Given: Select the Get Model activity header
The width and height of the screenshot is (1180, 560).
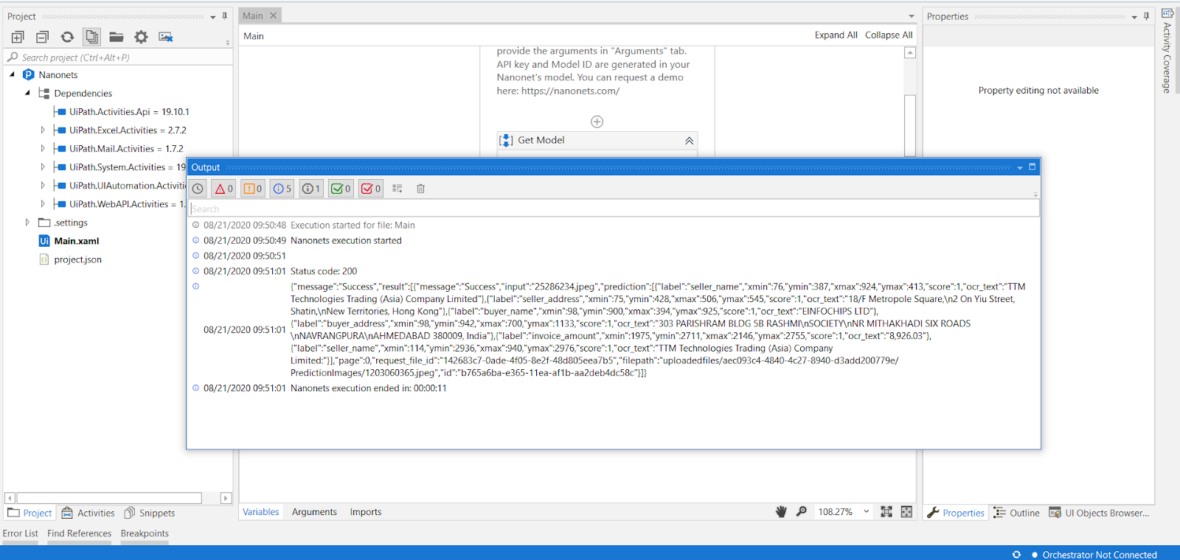Looking at the screenshot, I should (x=597, y=140).
